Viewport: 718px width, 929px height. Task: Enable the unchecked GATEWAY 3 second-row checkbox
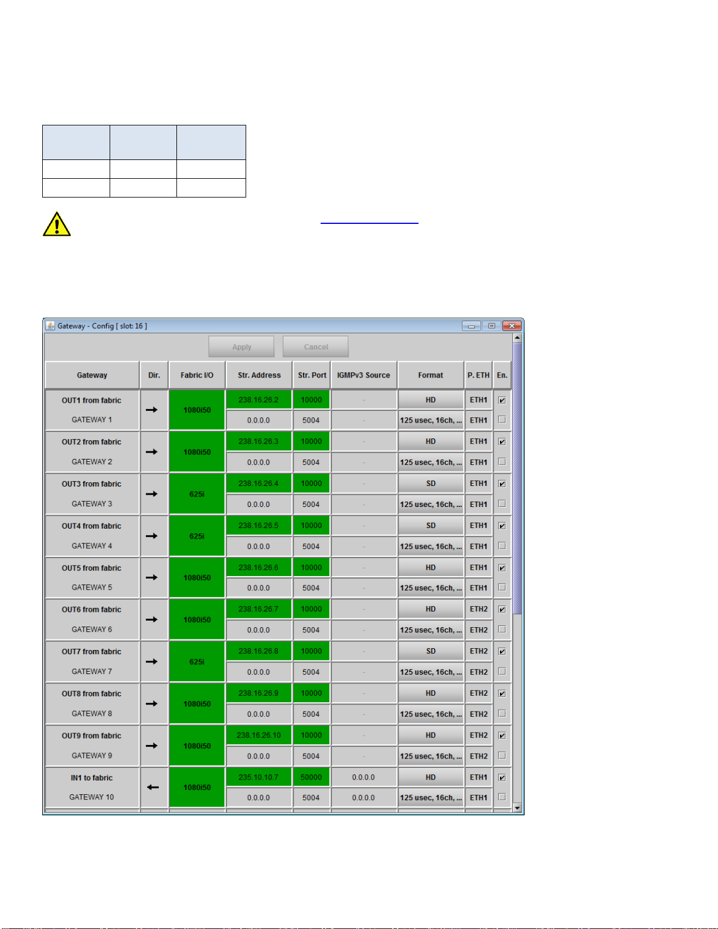(x=502, y=503)
